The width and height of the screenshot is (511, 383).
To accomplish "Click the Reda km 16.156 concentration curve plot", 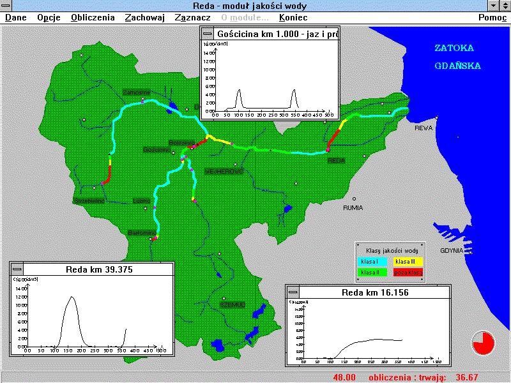I will click(x=369, y=331).
